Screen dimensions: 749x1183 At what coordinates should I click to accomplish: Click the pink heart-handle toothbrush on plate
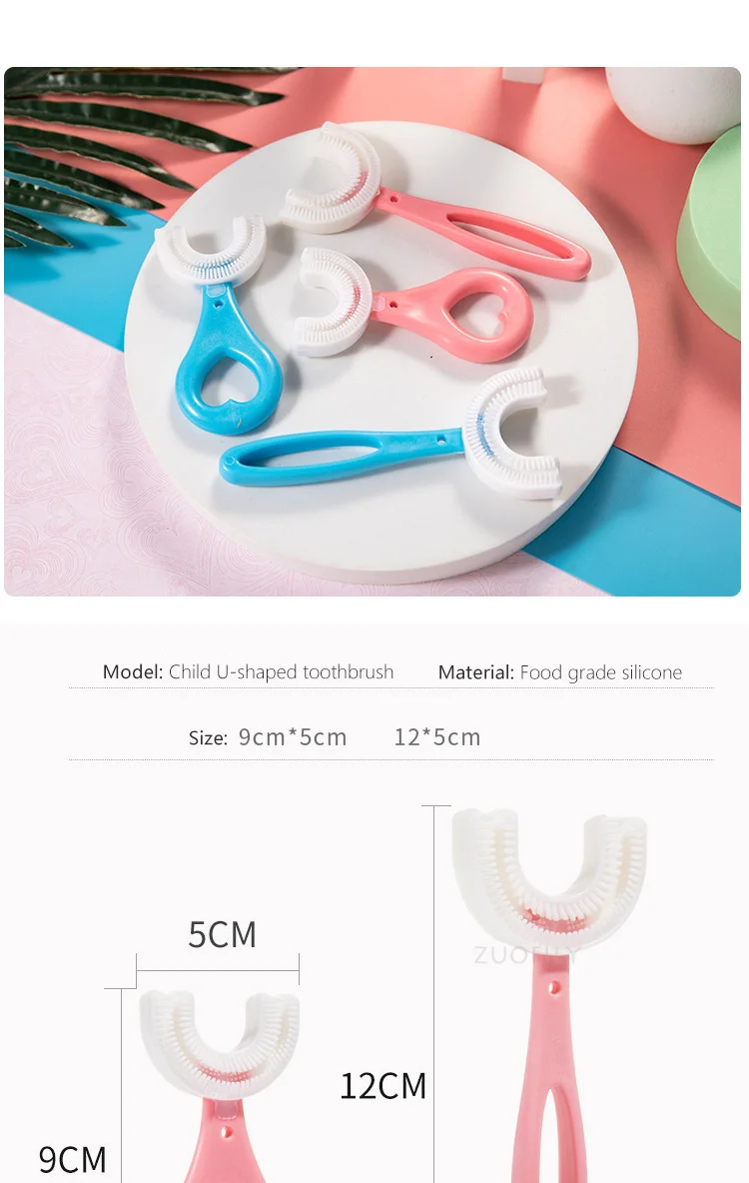pos(411,302)
